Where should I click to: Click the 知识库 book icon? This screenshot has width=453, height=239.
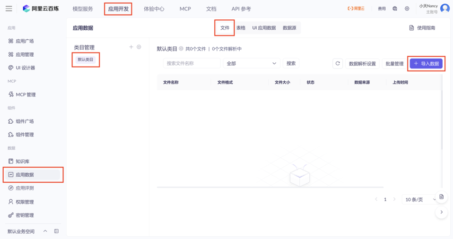pos(11,161)
